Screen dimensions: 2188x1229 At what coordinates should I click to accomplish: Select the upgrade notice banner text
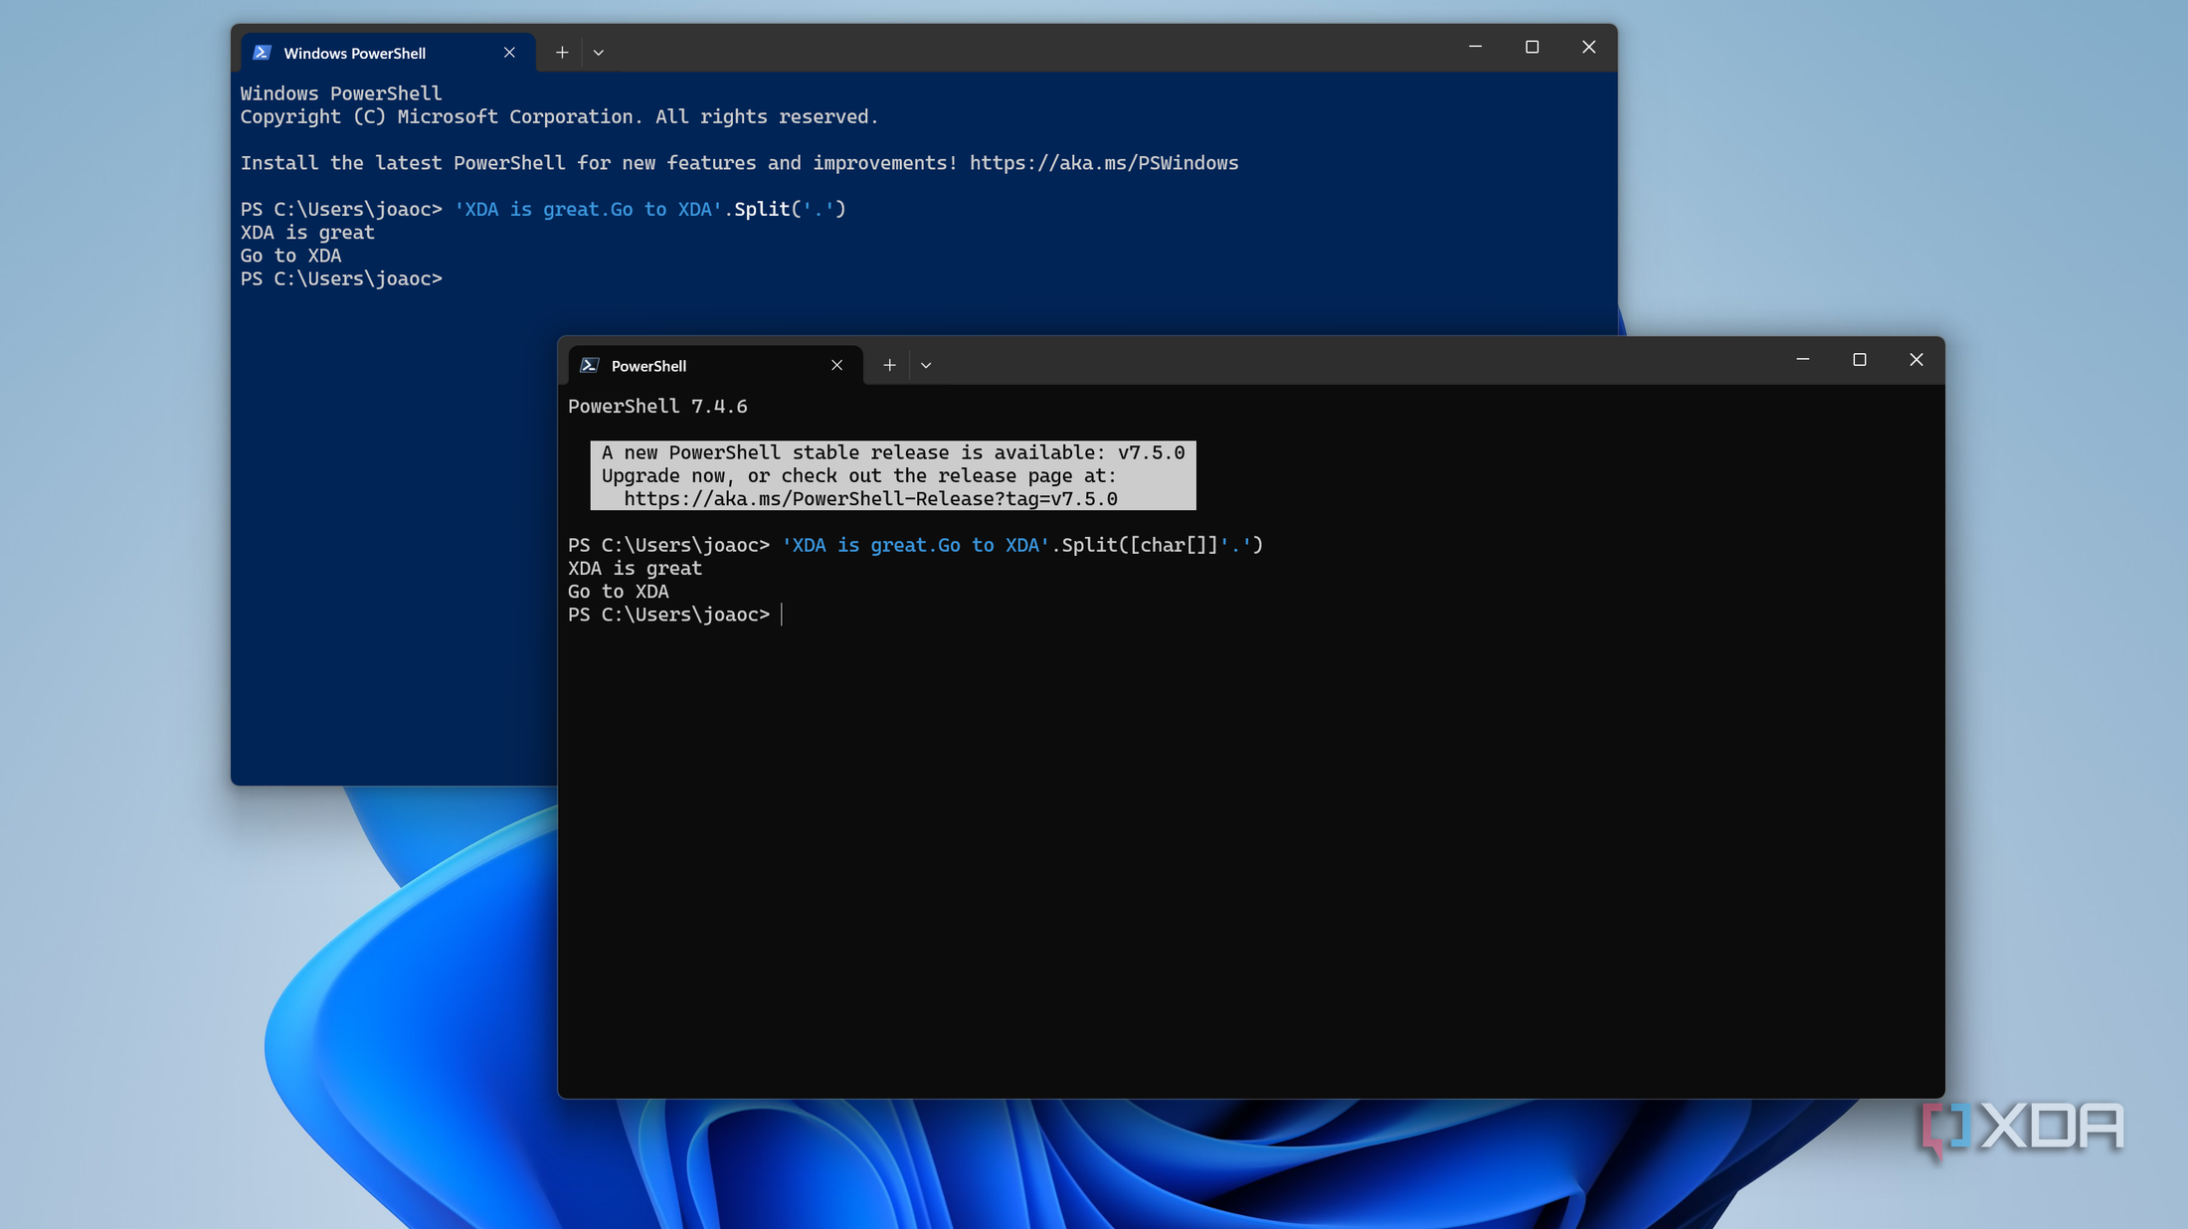coord(892,475)
